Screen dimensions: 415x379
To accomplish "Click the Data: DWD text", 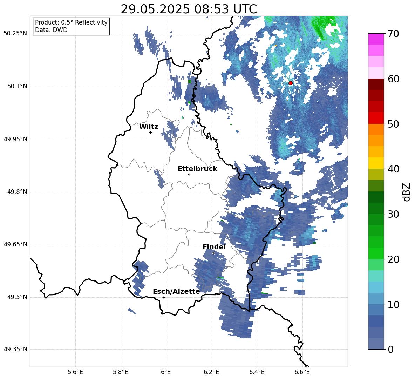I will pyautogui.click(x=51, y=30).
